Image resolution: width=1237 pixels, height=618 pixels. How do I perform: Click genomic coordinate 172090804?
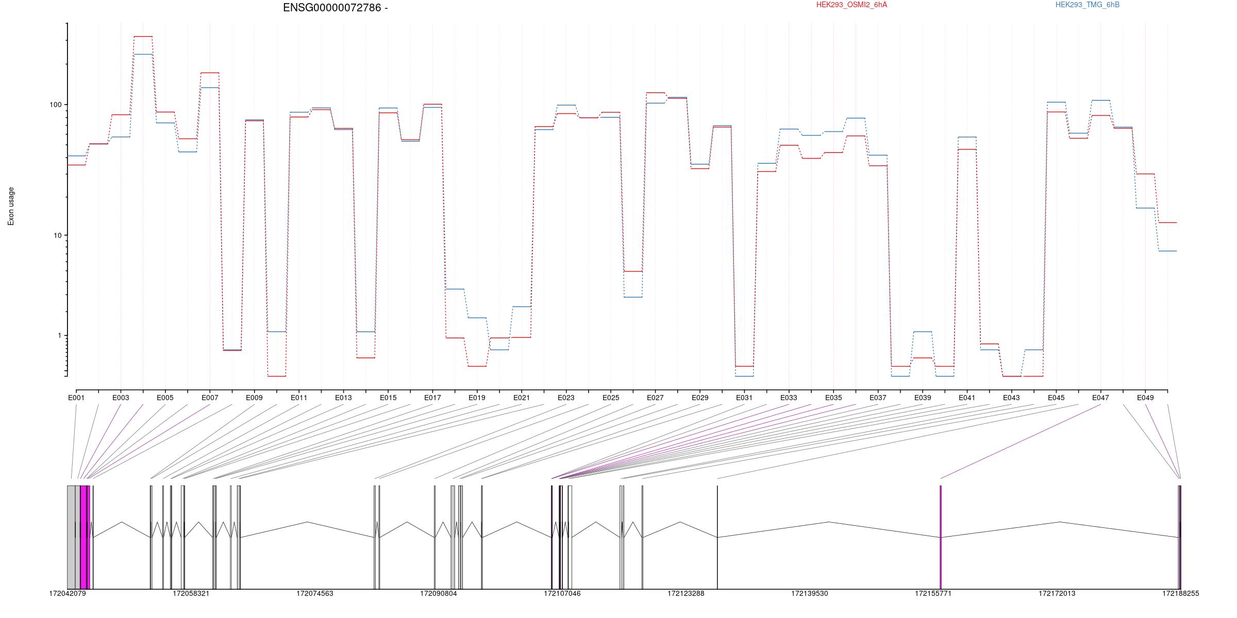[x=439, y=593]
